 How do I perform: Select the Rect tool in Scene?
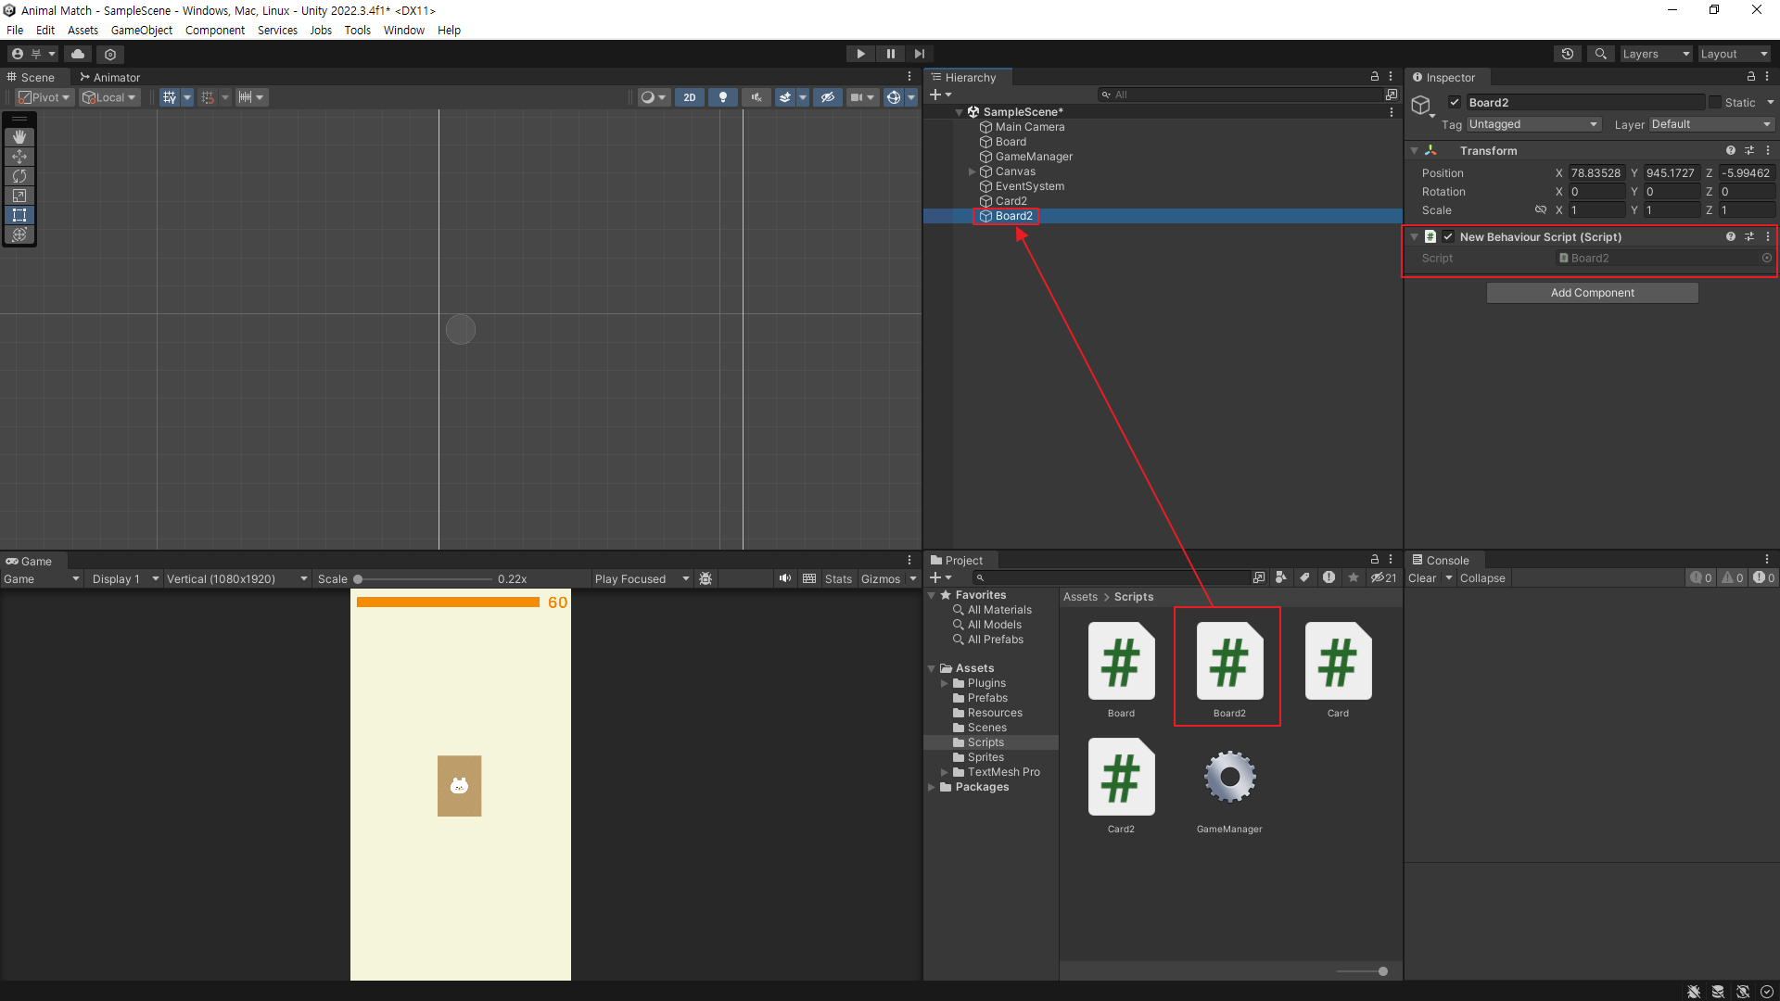19,215
